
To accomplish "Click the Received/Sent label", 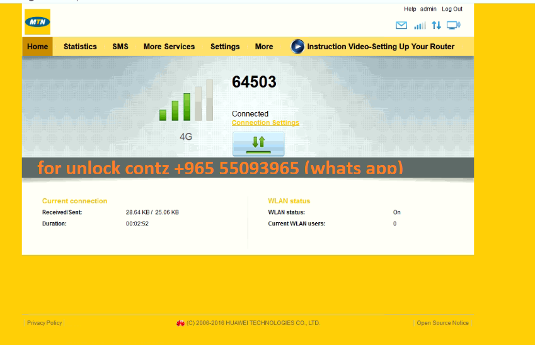I will tap(62, 212).
